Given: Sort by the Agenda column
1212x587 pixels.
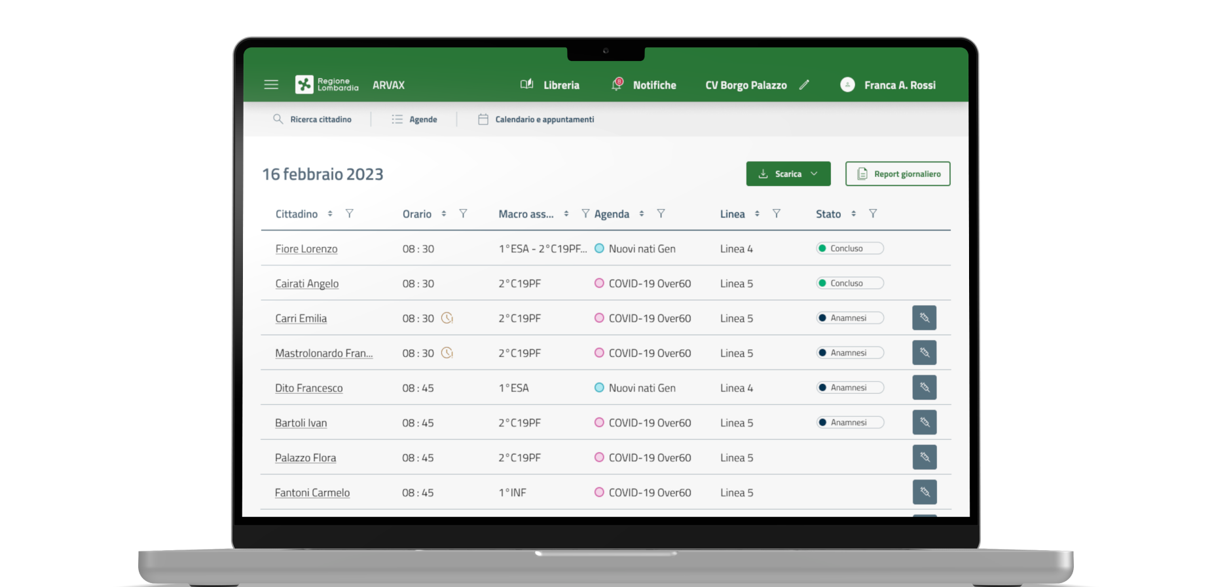Looking at the screenshot, I should pos(642,214).
